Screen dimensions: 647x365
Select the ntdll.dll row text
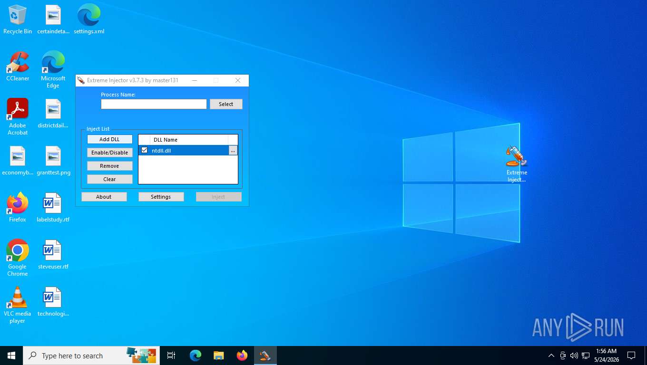161,151
